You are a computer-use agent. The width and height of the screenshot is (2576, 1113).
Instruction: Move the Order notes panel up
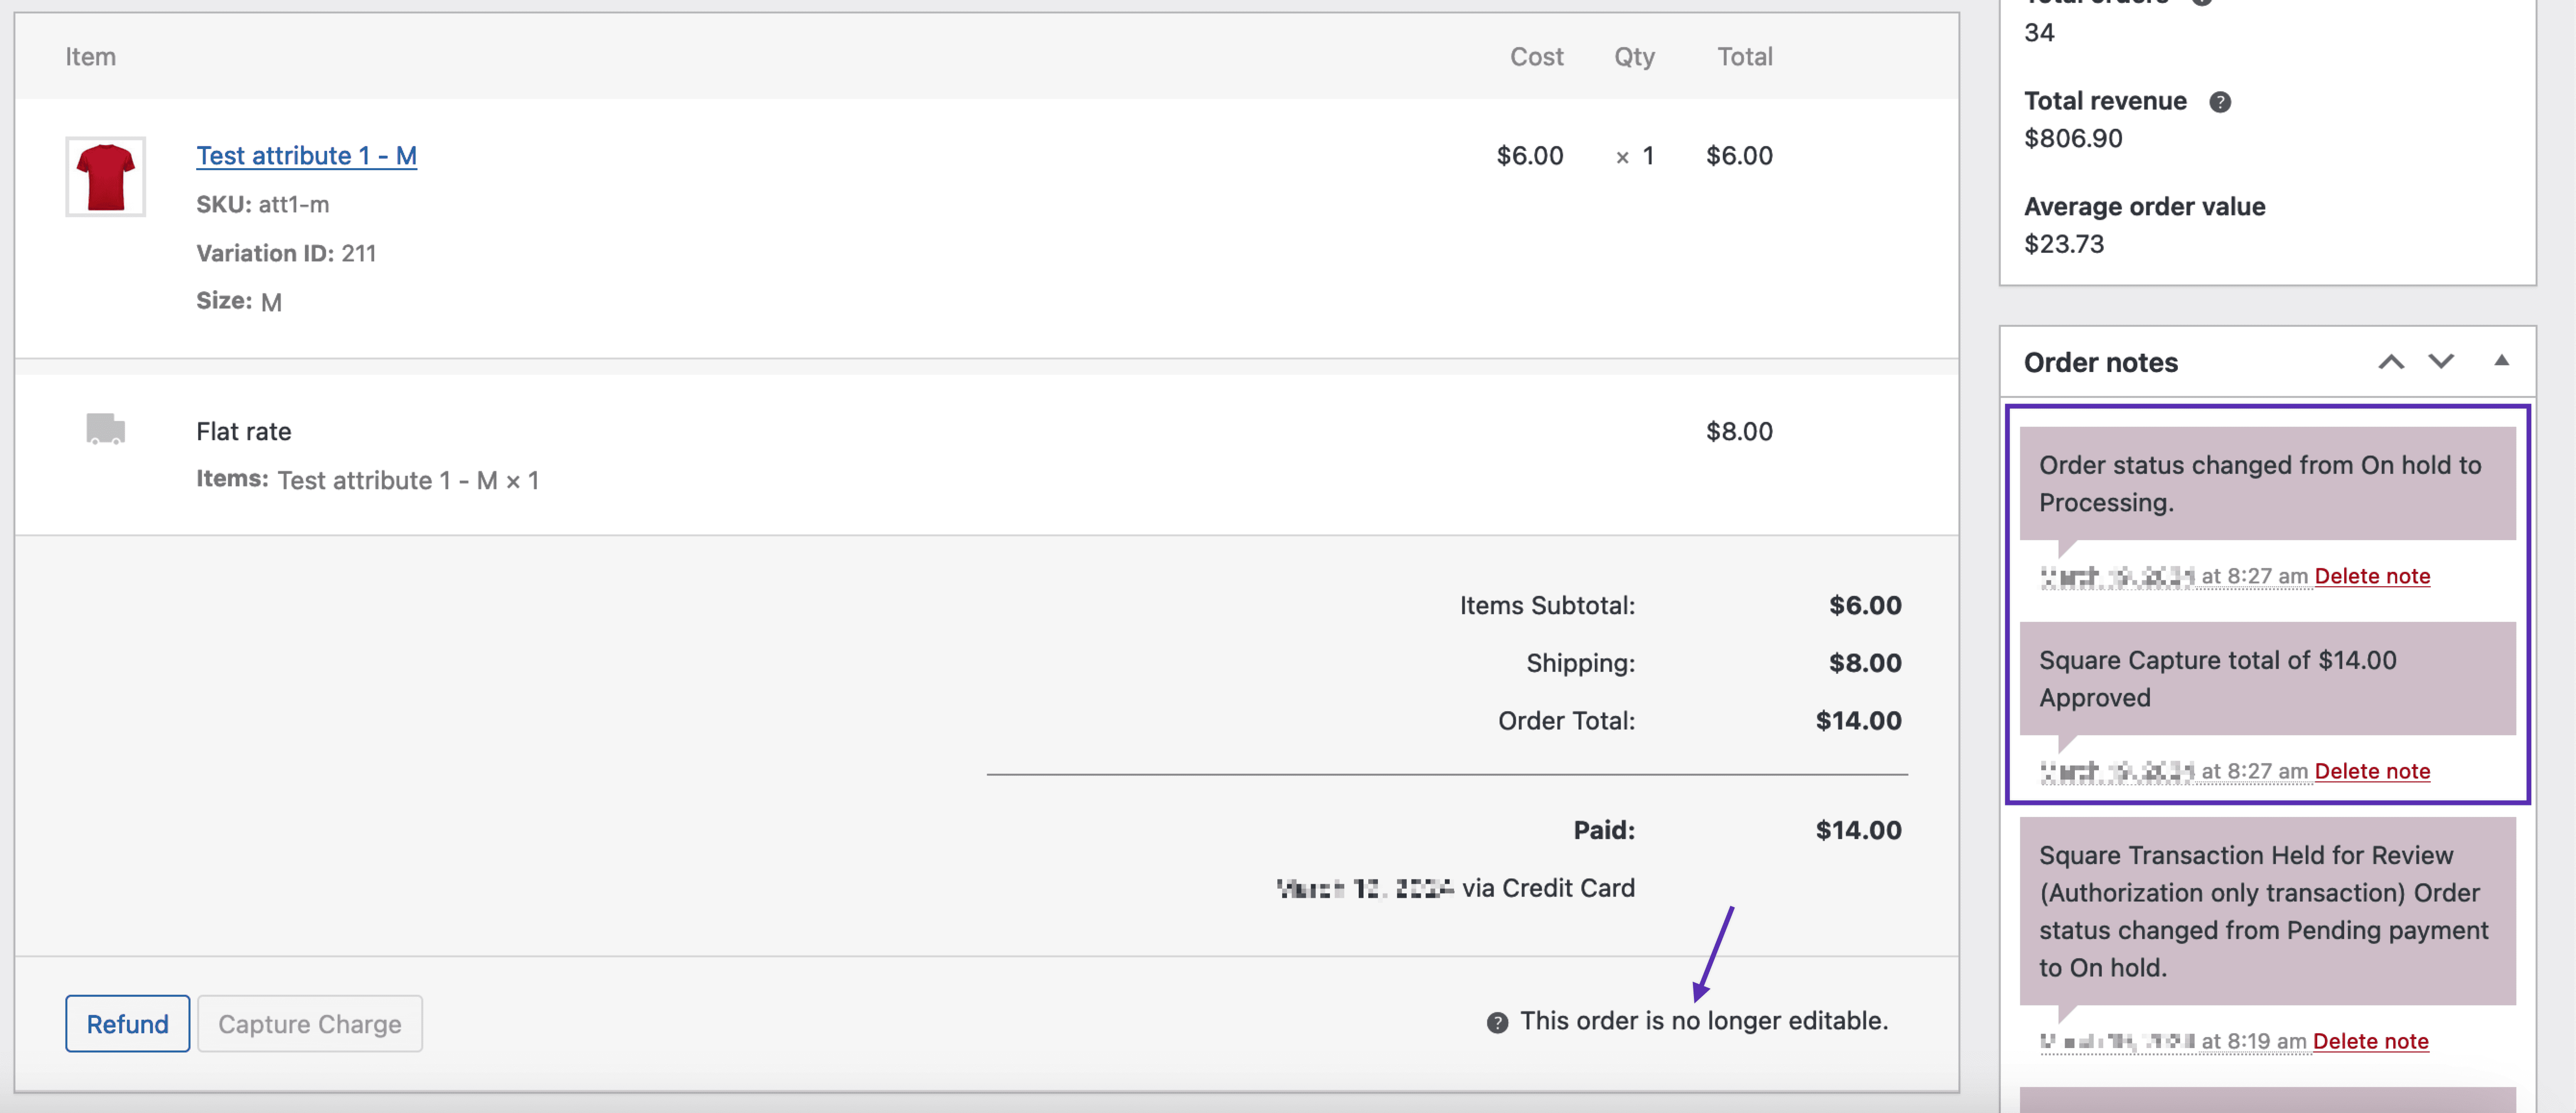click(2392, 361)
